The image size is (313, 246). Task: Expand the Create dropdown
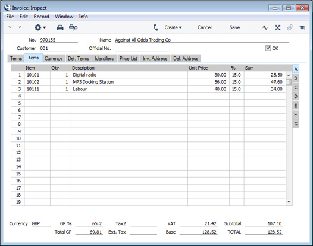(173, 27)
